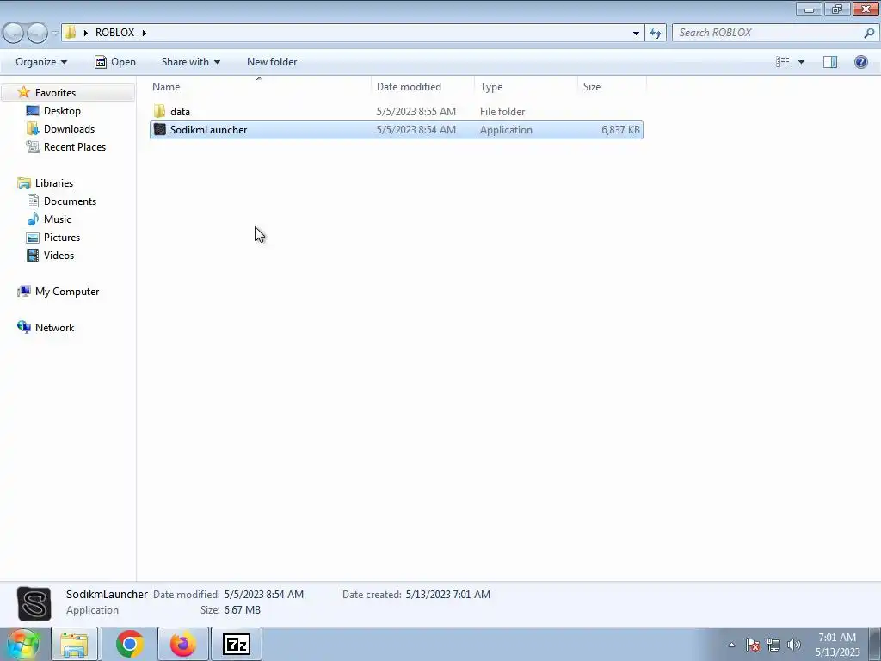Click the Help question mark icon
The image size is (881, 661).
coord(860,62)
